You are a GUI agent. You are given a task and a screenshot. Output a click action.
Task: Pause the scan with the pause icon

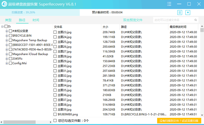[180, 13]
